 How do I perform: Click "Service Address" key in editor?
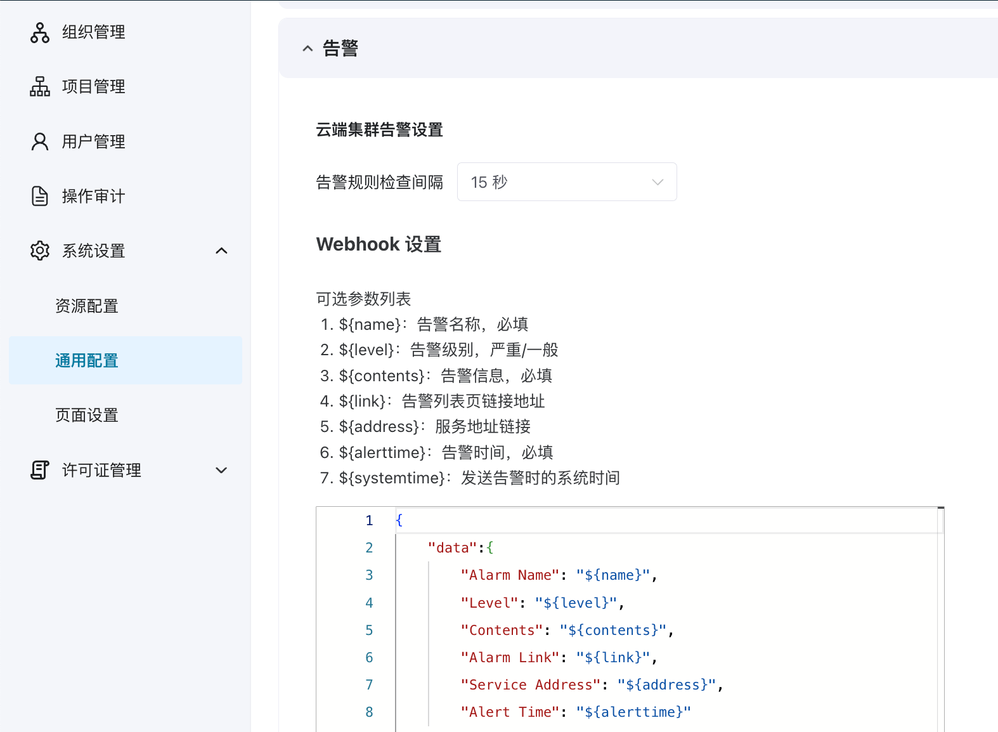click(x=531, y=684)
